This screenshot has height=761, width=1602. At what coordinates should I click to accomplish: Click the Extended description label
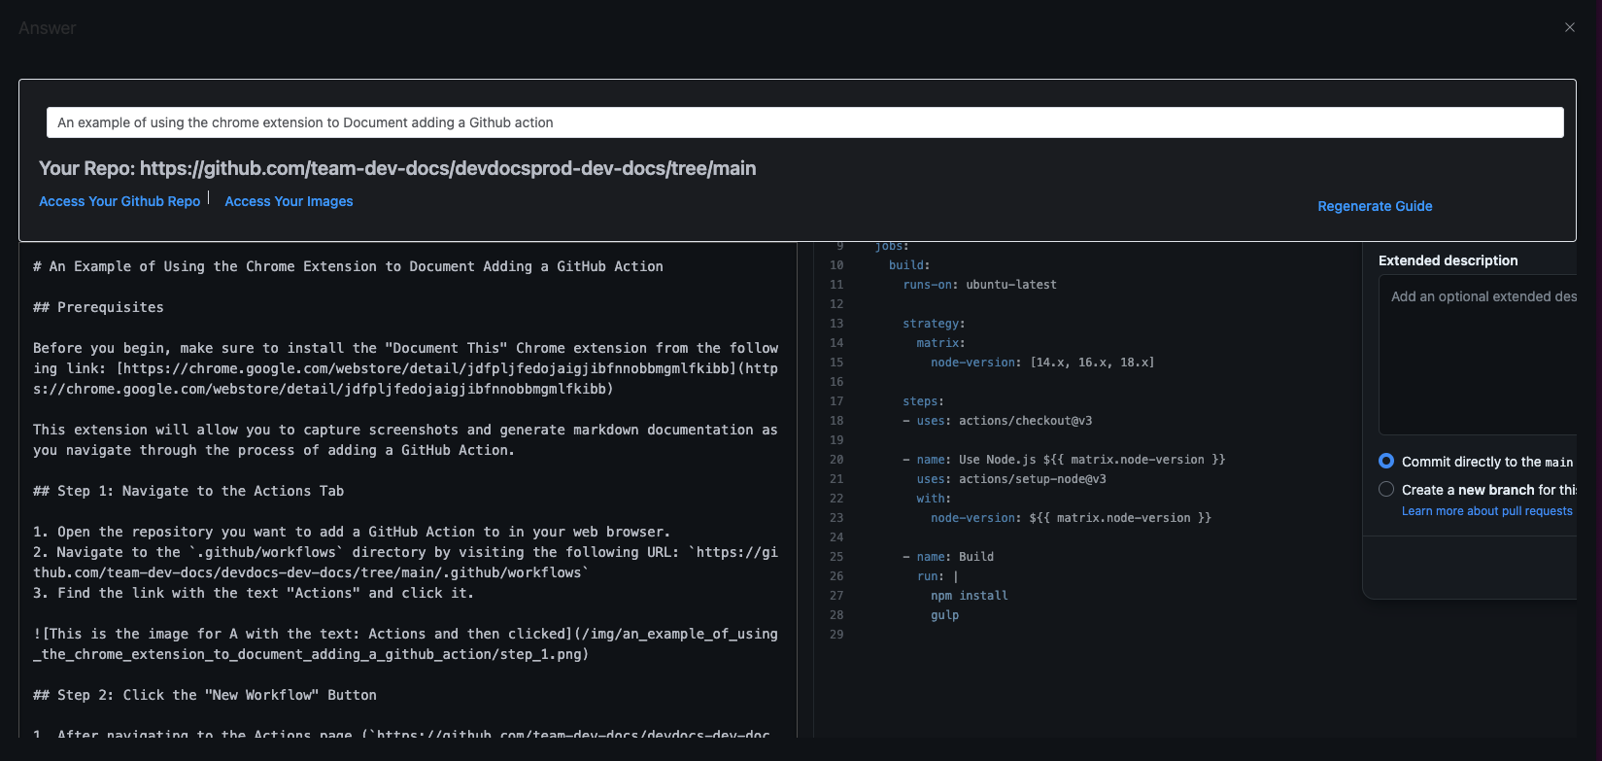1448,260
